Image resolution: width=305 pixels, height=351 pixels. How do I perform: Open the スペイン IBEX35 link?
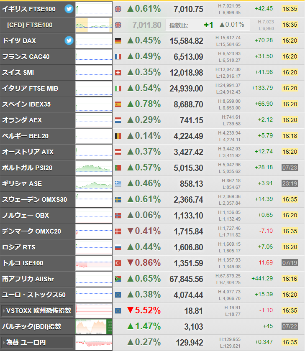point(26,104)
